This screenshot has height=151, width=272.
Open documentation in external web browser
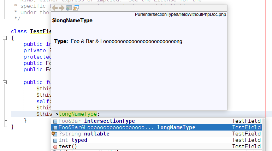(x=69, y=8)
